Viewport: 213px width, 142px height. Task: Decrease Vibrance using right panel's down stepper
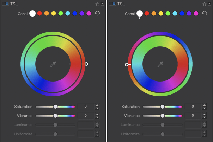205,117
